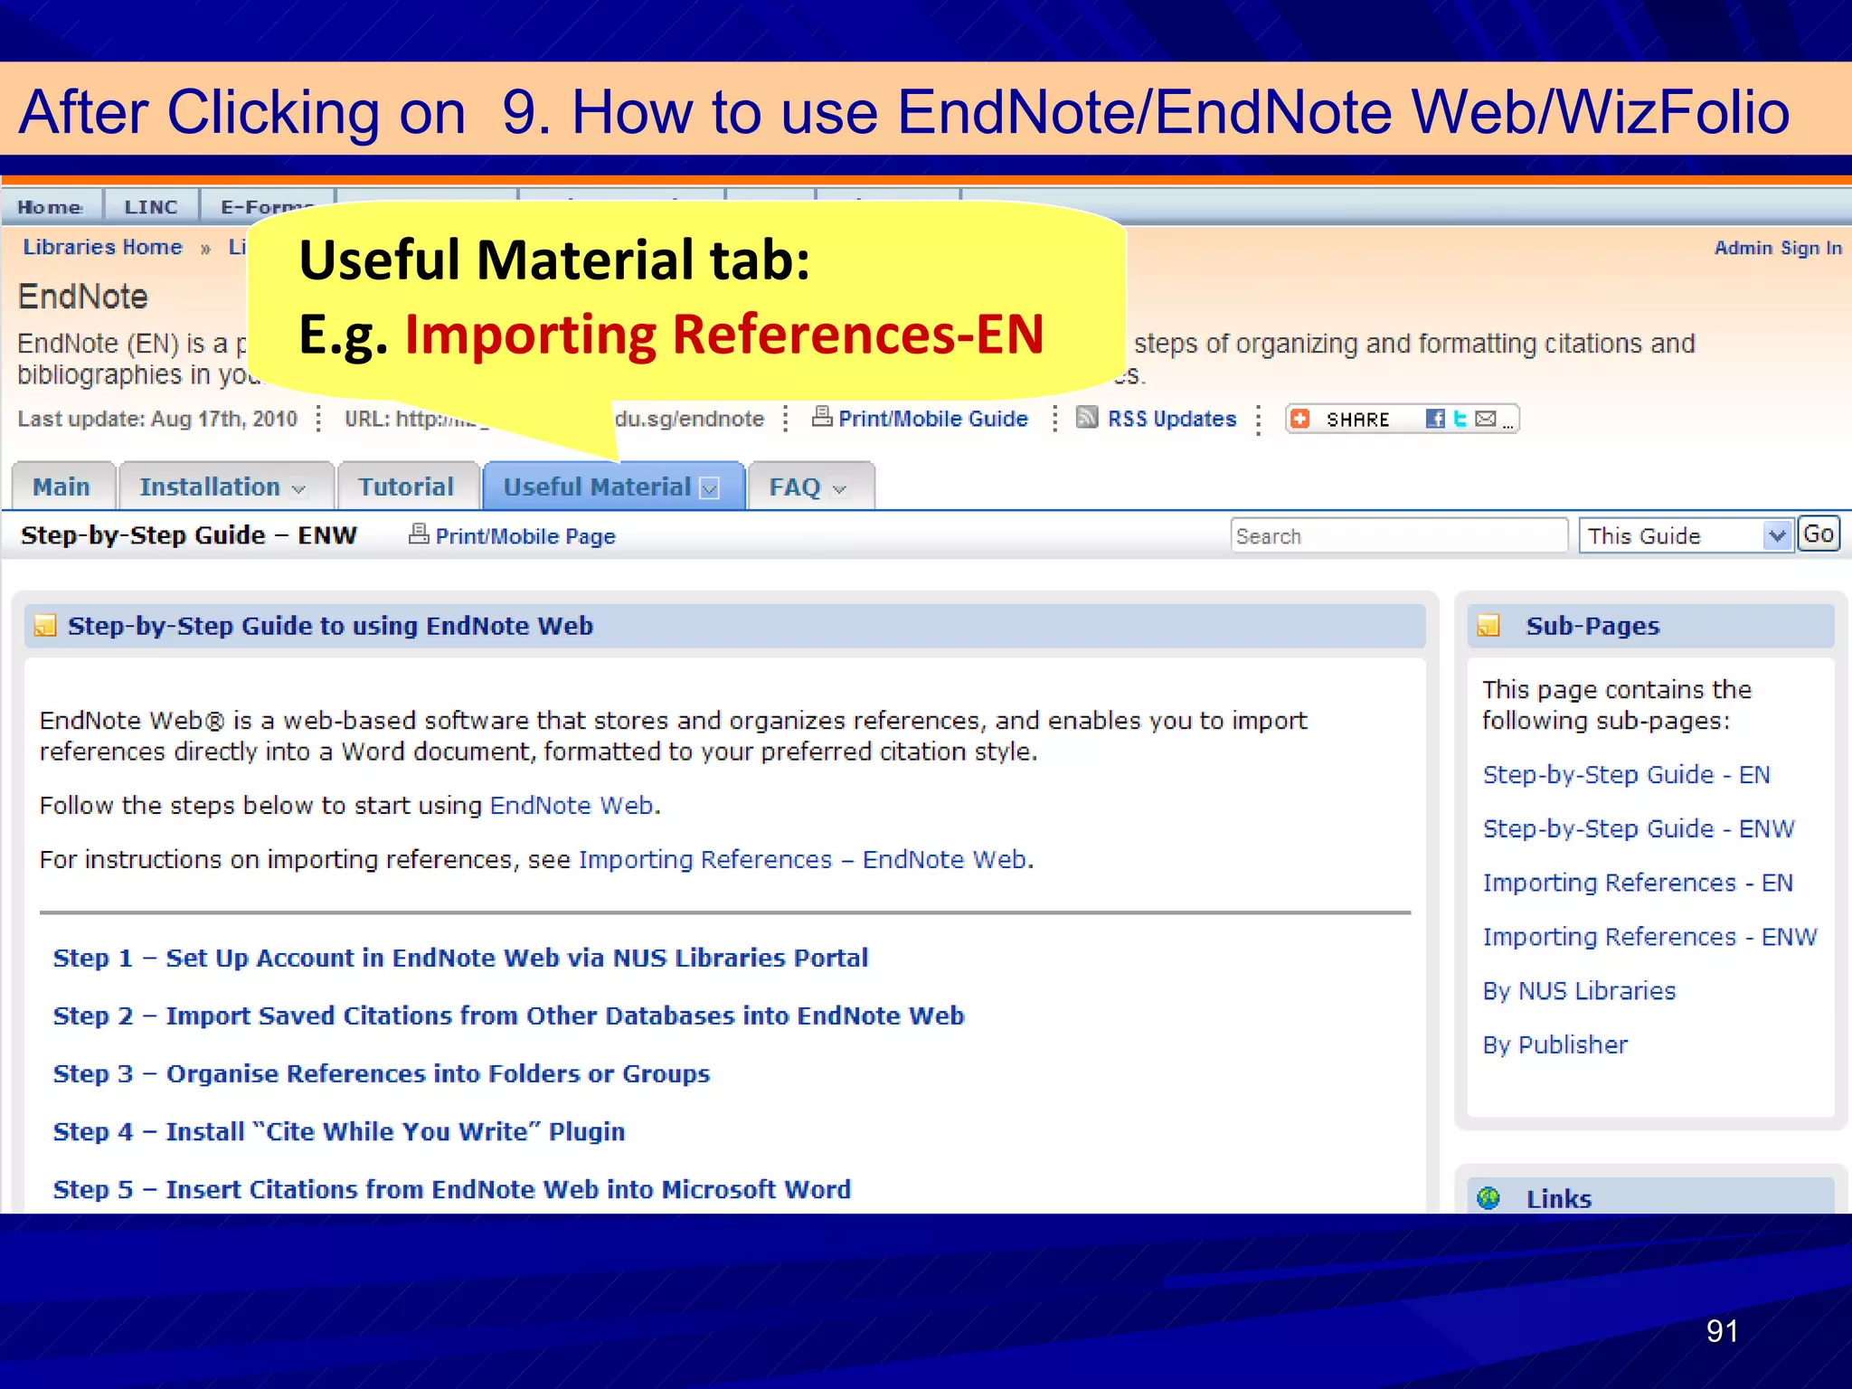The height and width of the screenshot is (1389, 1852).
Task: Open the Importing References - ENW sub-page
Action: 1650,937
